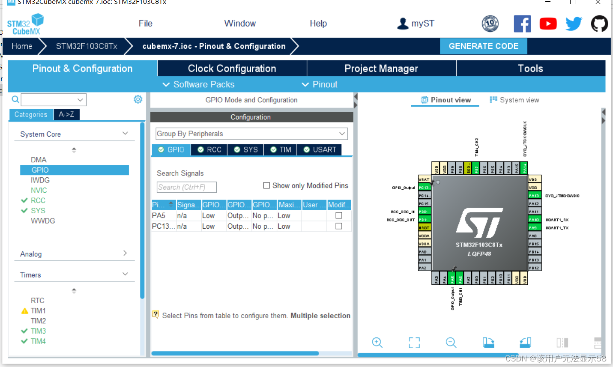Click the search magnifier icon in the left panel

tap(15, 99)
